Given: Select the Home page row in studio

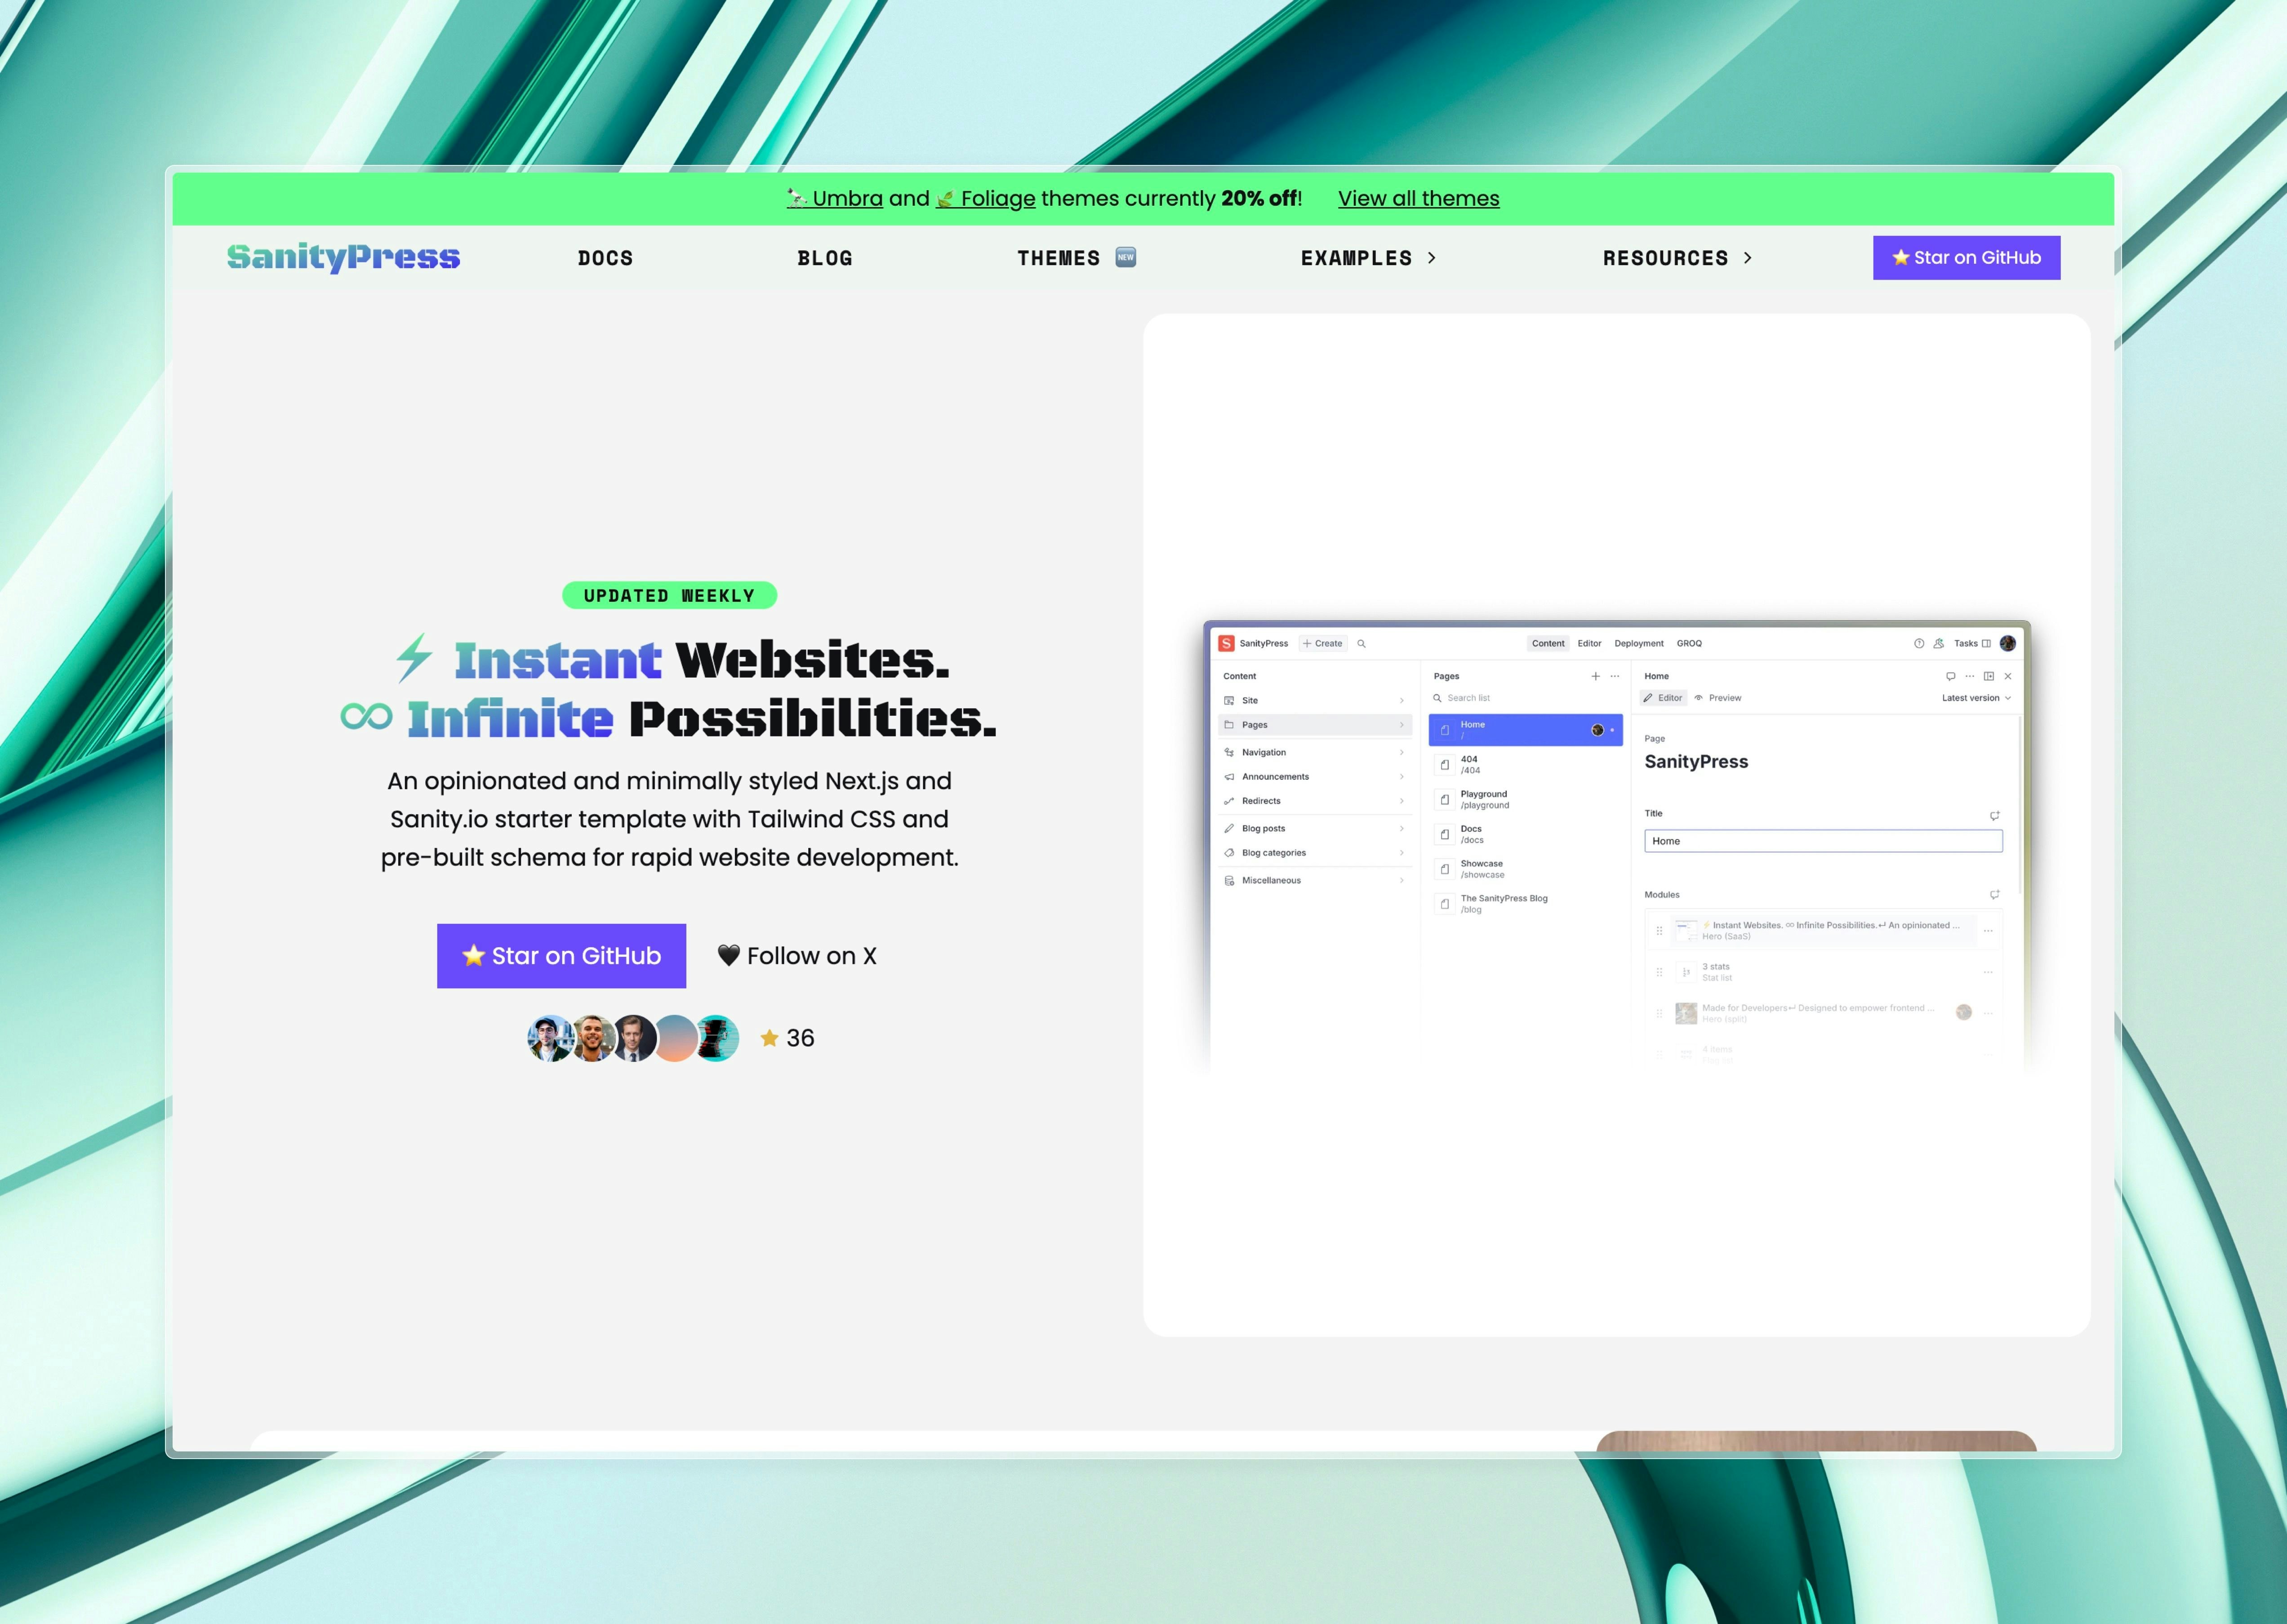Looking at the screenshot, I should coord(1525,730).
